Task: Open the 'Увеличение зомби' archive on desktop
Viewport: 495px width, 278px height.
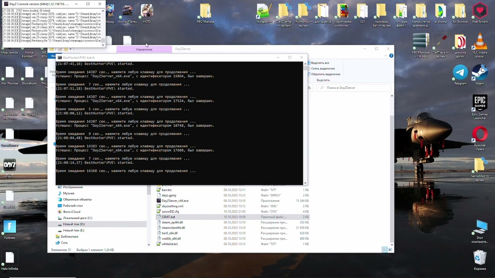Action: click(343, 15)
